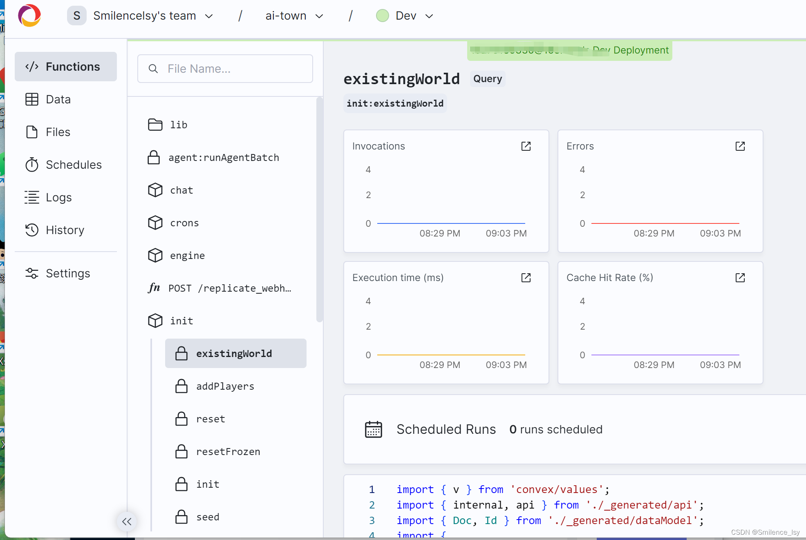
Task: Click the History clock icon
Action: coord(32,230)
